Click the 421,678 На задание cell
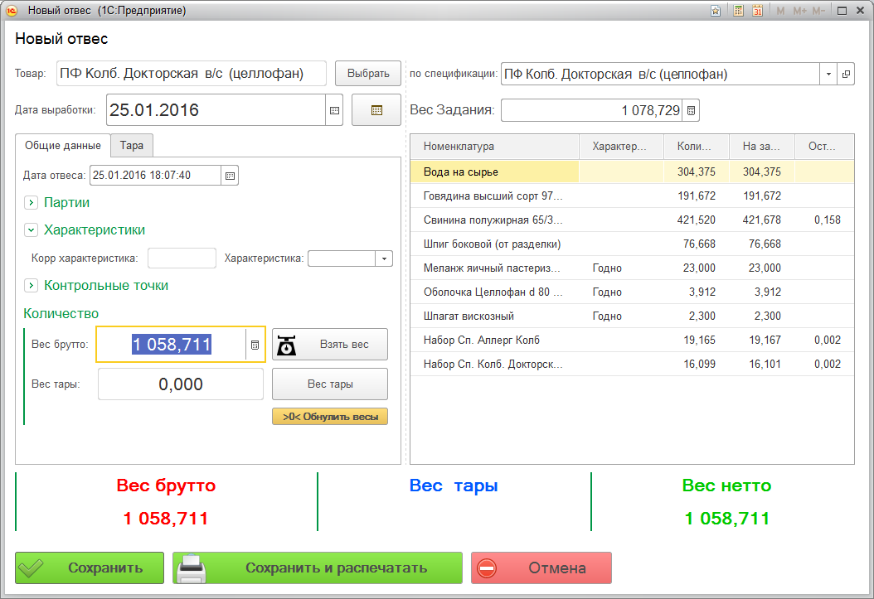The height and width of the screenshot is (599, 874). (761, 220)
